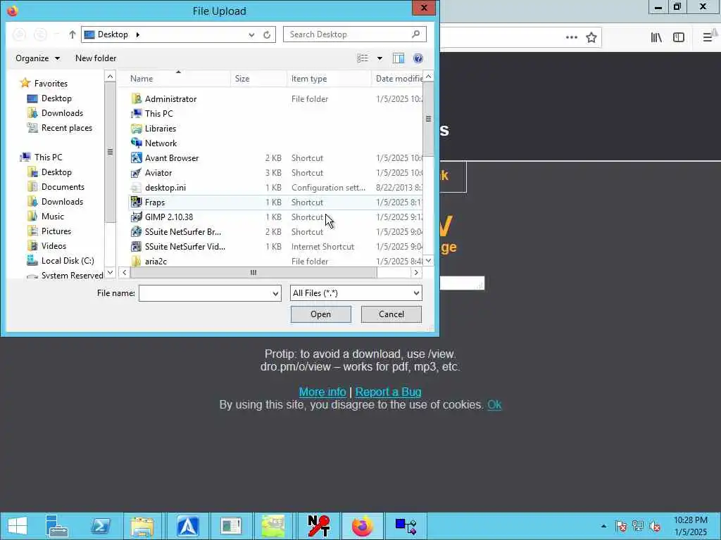Click the Search Desktop field
The image size is (721, 540).
(x=355, y=34)
